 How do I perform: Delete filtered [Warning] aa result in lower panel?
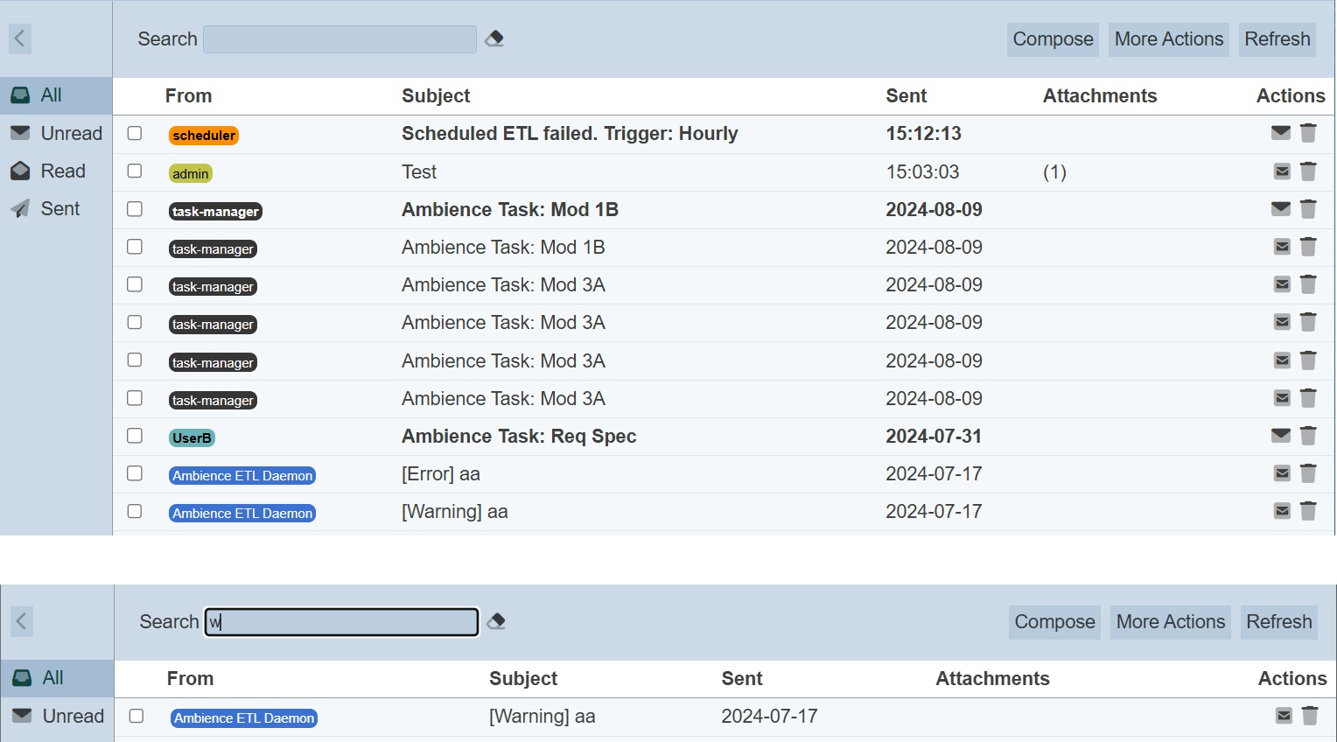click(1310, 716)
